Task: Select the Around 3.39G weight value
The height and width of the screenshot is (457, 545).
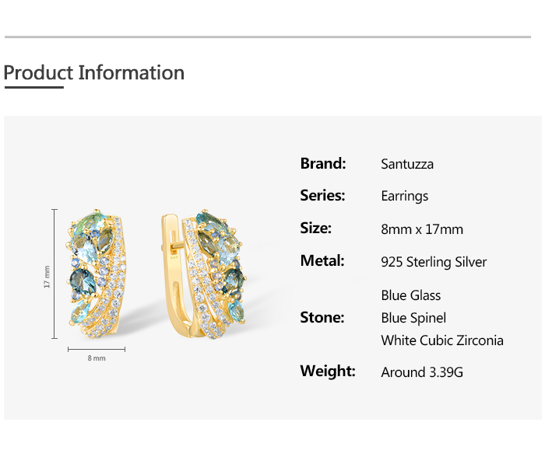Action: (x=422, y=372)
